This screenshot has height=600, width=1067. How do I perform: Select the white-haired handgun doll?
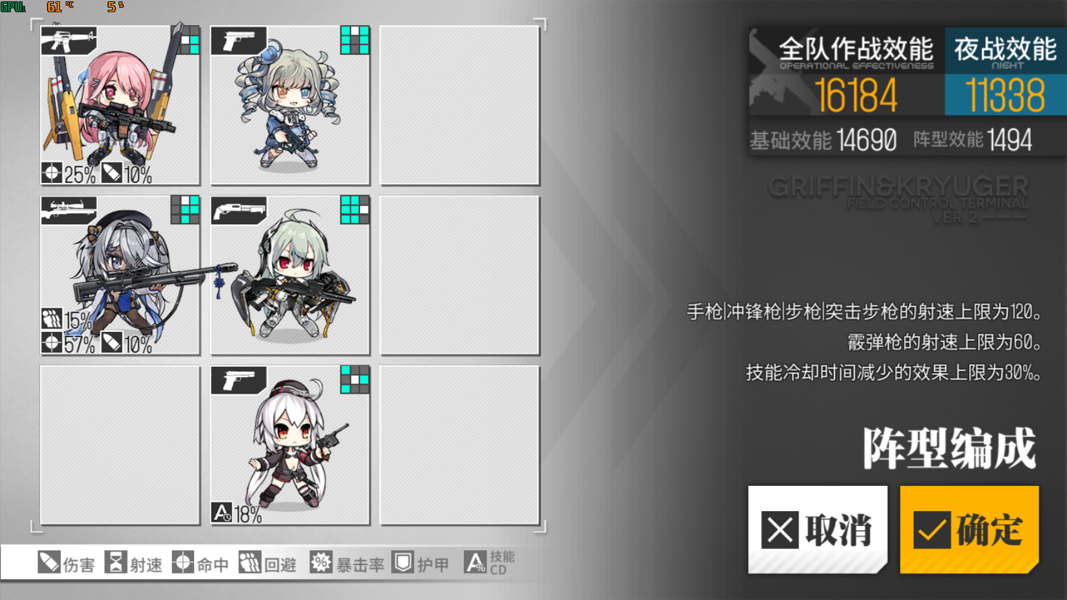point(290,445)
